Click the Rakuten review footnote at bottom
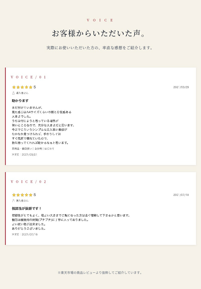Image resolution: width=201 pixels, height=289 pixels. tap(100, 273)
